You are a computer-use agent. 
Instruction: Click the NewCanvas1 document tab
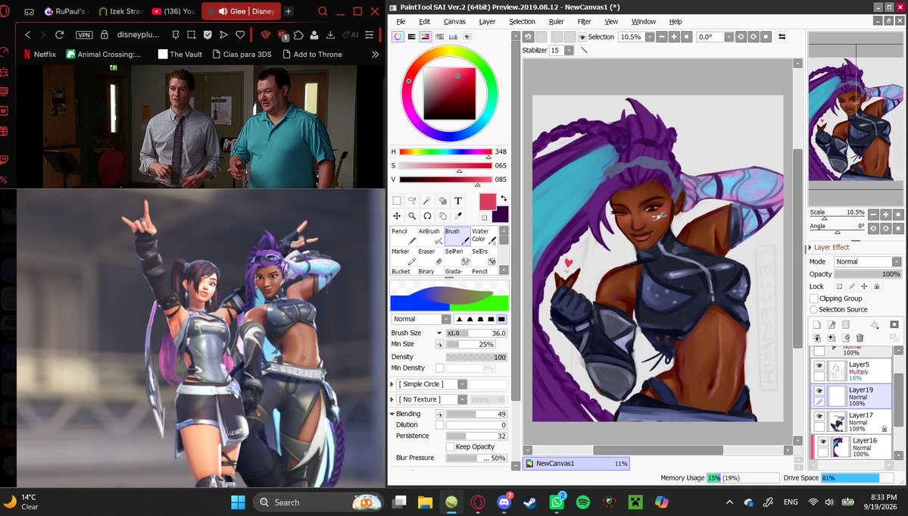576,463
